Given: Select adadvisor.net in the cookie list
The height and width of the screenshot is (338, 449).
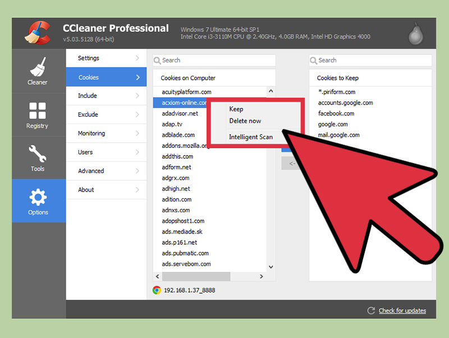Looking at the screenshot, I should pyautogui.click(x=180, y=113).
